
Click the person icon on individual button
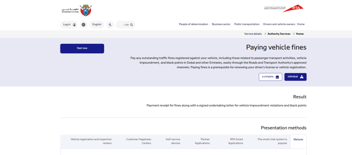pos(302,77)
